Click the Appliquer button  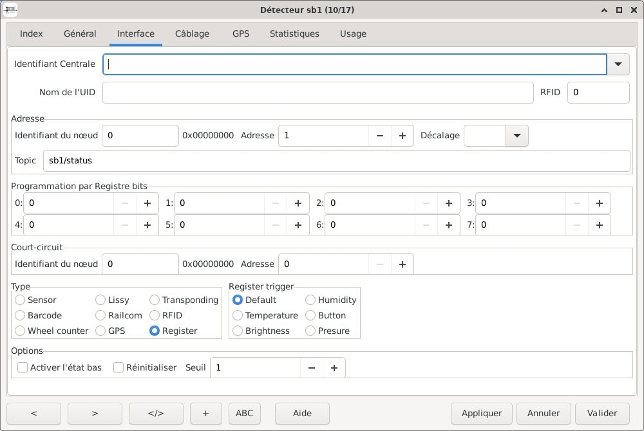(x=482, y=413)
